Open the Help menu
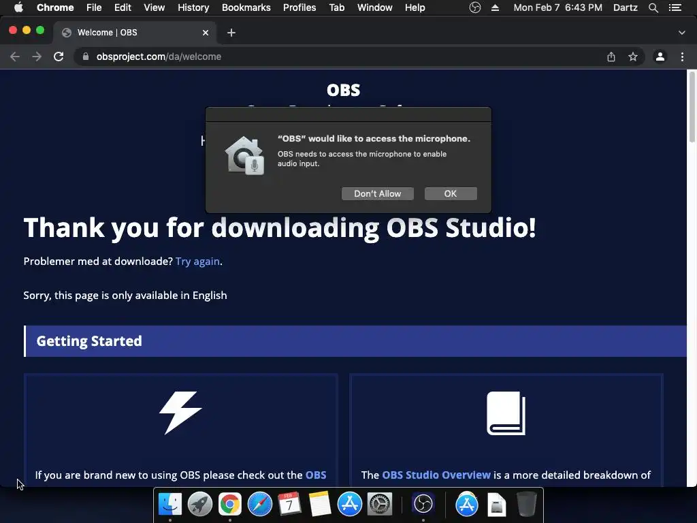697x523 pixels. coord(415,7)
